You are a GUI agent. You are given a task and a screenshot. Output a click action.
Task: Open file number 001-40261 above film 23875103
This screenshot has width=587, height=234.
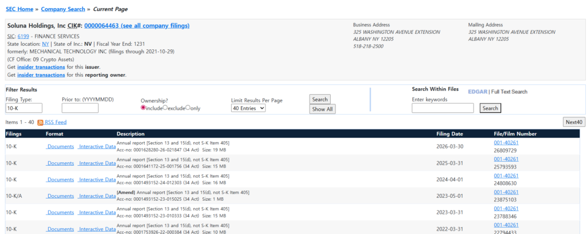(x=506, y=192)
